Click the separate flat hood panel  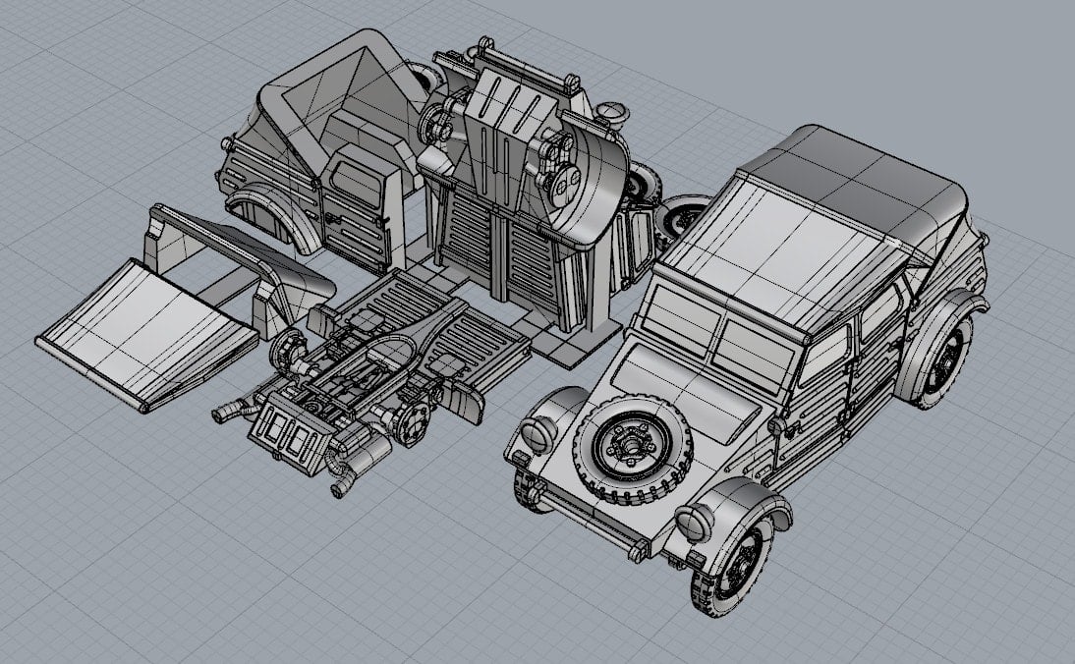146,336
